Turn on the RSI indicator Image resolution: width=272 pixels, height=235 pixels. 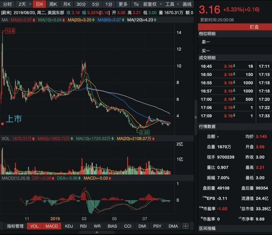click(x=83, y=227)
